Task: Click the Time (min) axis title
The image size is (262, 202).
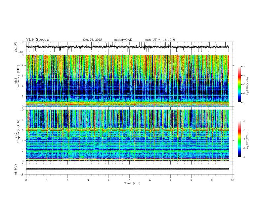Action: pos(132,183)
